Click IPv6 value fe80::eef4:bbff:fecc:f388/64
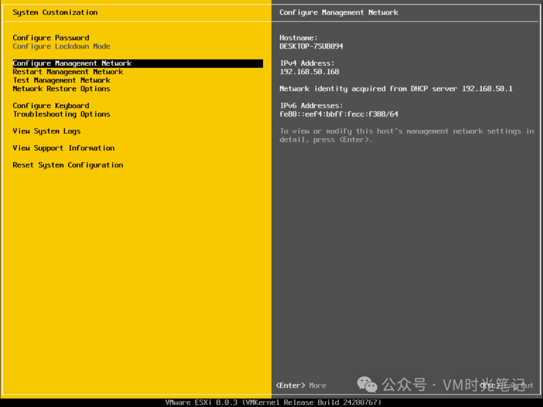The image size is (543, 407). pyautogui.click(x=339, y=114)
